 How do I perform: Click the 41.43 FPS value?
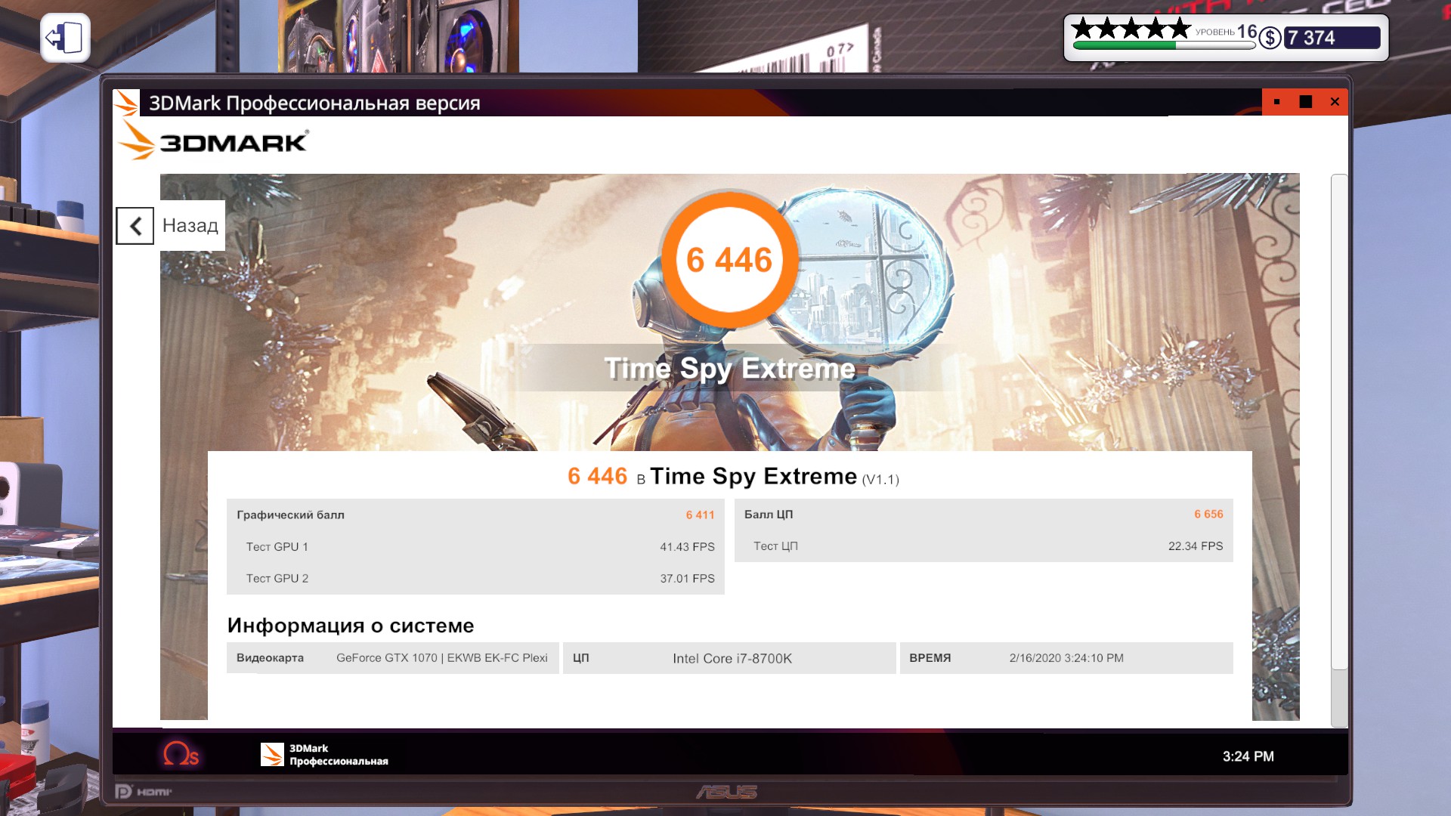687,547
